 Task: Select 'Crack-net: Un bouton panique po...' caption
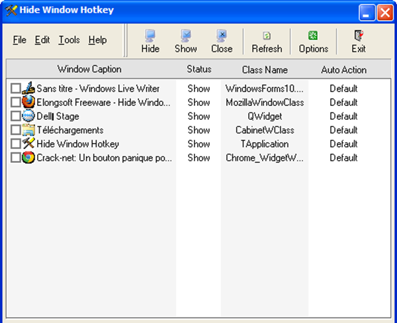(105, 158)
